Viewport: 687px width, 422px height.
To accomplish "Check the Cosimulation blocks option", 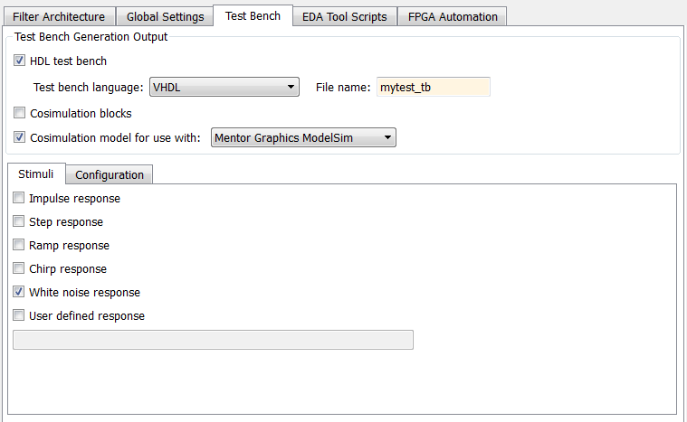I will (20, 114).
